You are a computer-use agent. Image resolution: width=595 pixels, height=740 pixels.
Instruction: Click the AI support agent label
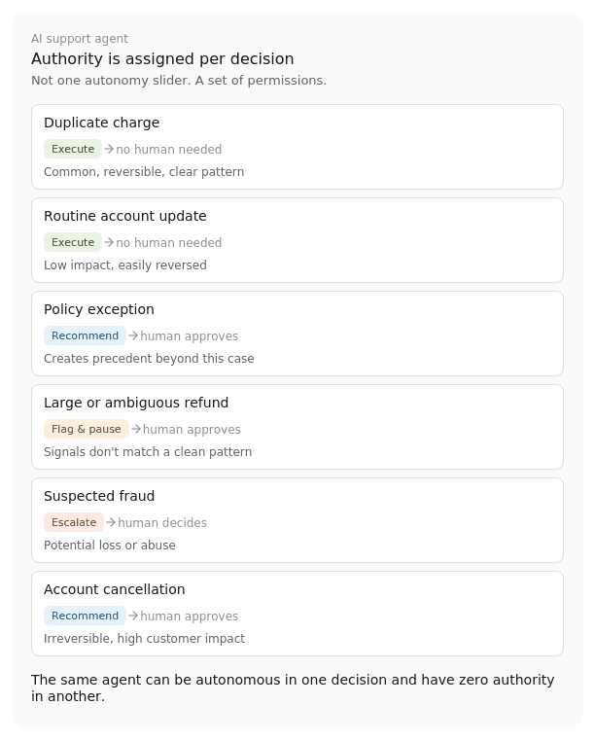pyautogui.click(x=80, y=39)
